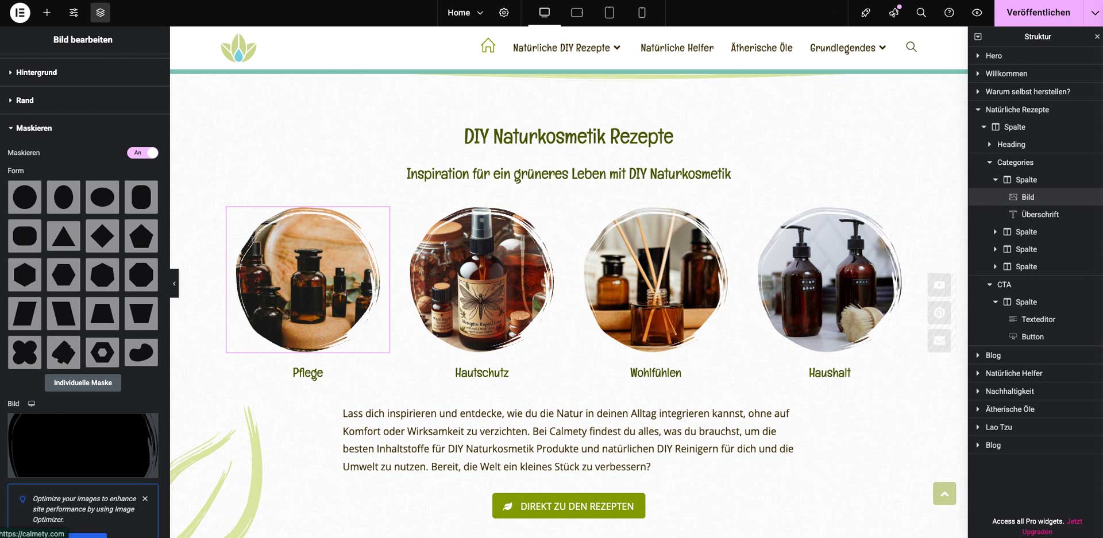Switch to tablet preview mode
The image size is (1103, 538).
609,12
